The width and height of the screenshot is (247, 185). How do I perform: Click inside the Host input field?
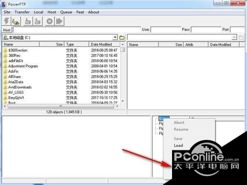pos(77,30)
